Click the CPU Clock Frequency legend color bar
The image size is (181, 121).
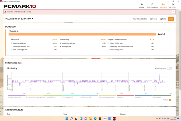click(x=17, y=95)
